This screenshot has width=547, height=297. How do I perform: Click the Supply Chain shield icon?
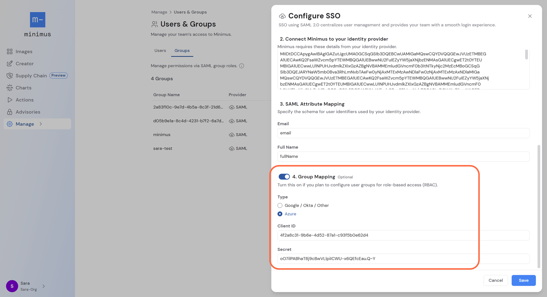[x=10, y=76]
